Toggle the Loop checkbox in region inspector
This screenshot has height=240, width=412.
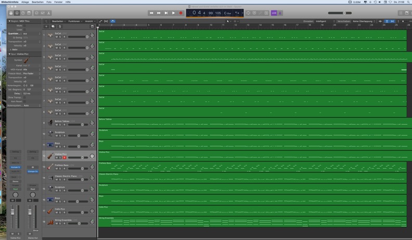tap(24, 30)
